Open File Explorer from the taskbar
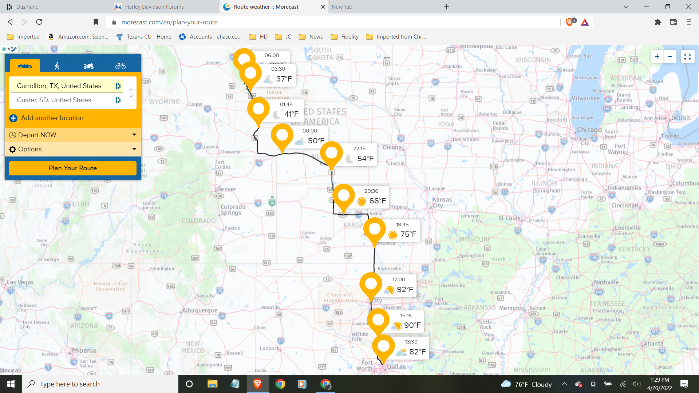Screen dimensions: 699x393 pos(212,384)
